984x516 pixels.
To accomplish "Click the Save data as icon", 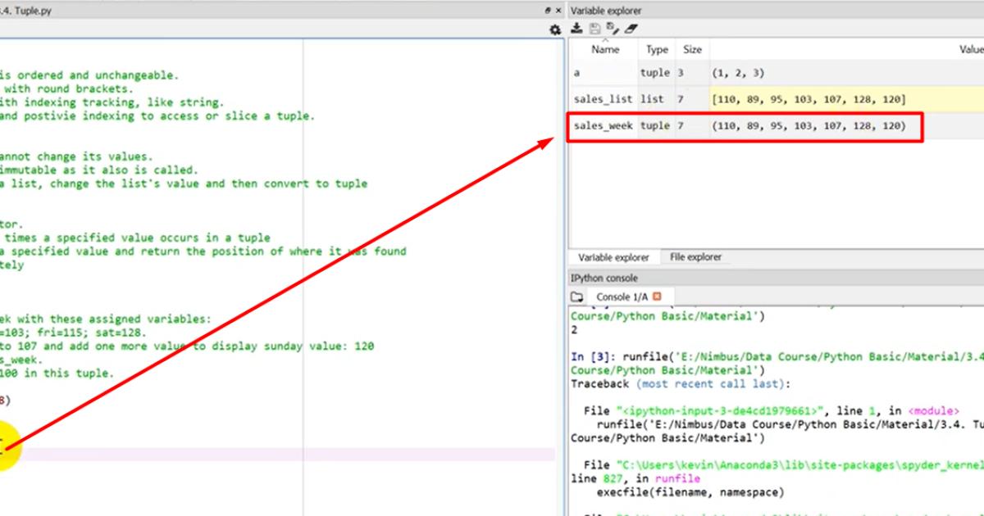I will coord(612,29).
